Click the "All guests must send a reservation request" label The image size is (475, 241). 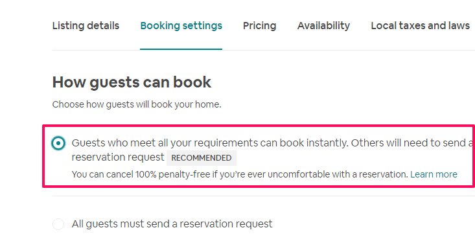pyautogui.click(x=172, y=224)
